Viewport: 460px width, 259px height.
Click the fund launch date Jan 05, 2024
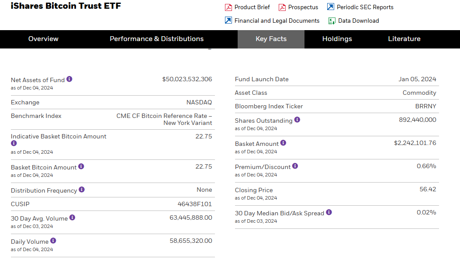417,79
